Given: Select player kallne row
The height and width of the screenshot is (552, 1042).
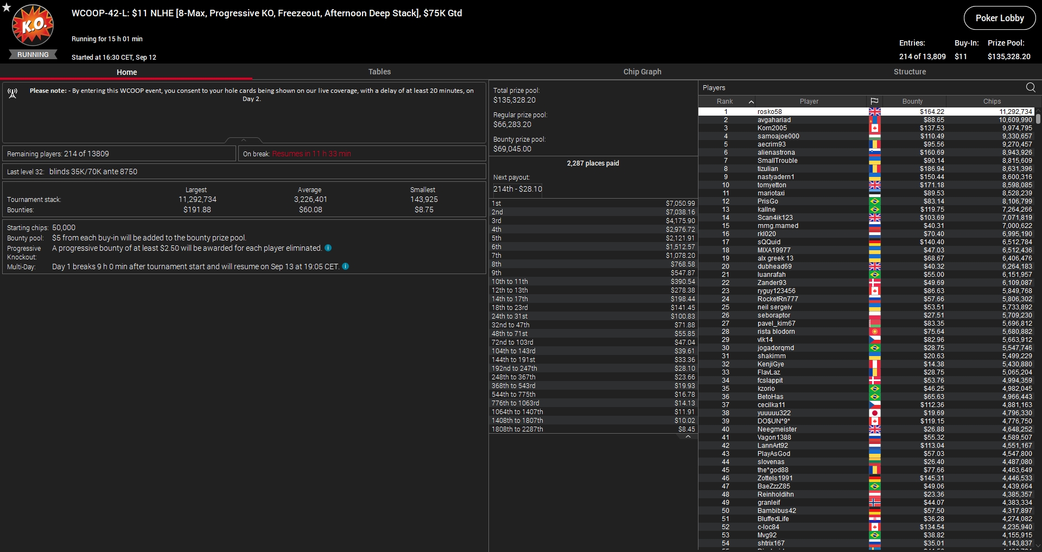Looking at the screenshot, I should click(x=866, y=210).
